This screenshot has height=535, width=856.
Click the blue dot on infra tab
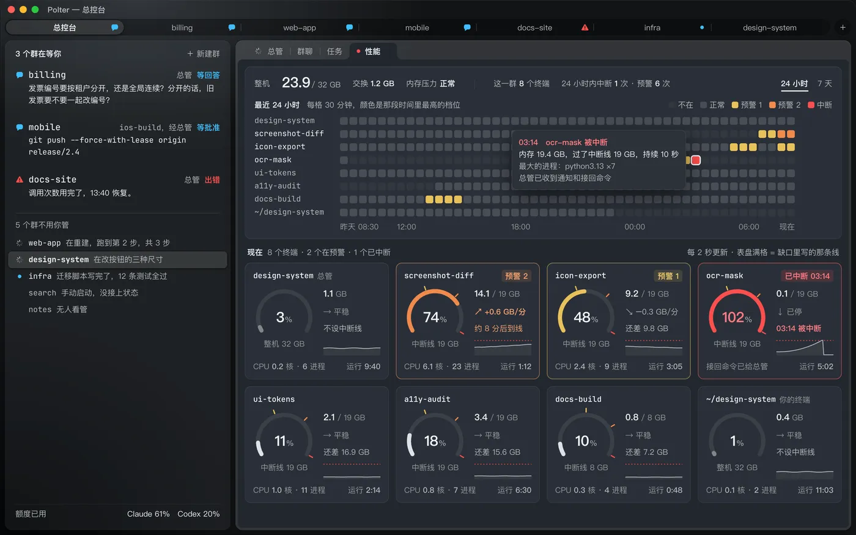tap(702, 28)
